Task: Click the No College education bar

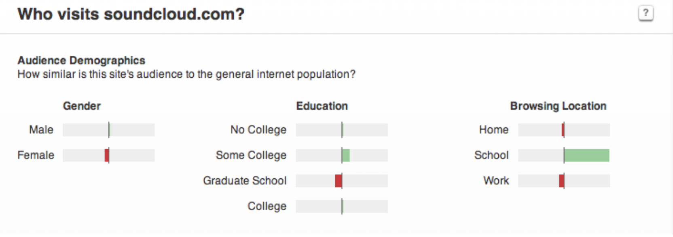Action: [x=341, y=130]
